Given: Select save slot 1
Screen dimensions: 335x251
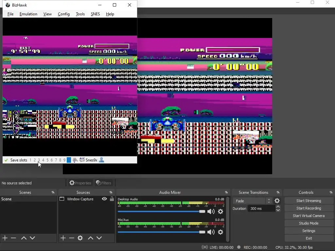Looking at the screenshot, I should (x=30, y=160).
